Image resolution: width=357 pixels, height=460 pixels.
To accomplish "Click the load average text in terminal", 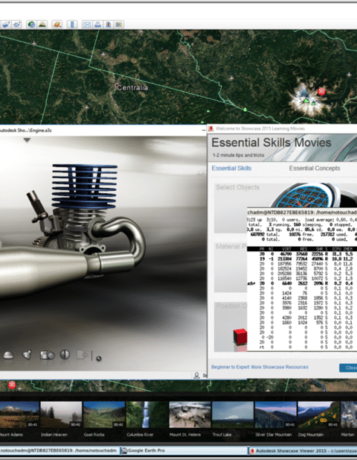I will [331, 220].
